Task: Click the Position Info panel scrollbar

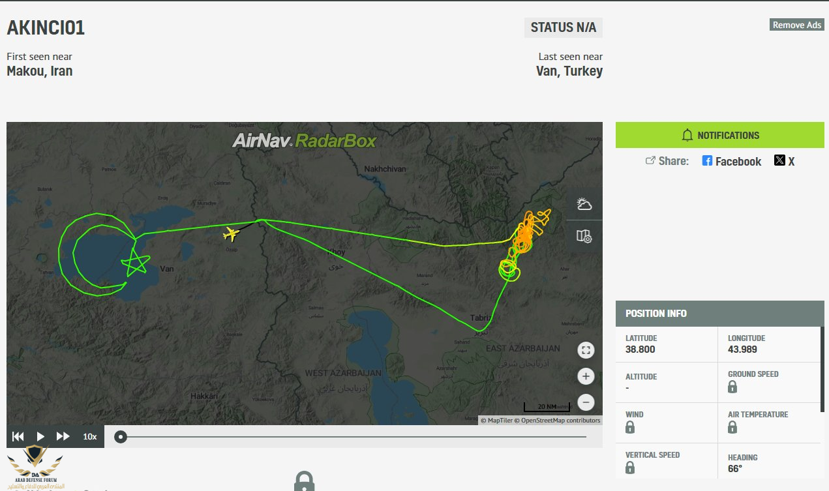Action: [x=822, y=365]
